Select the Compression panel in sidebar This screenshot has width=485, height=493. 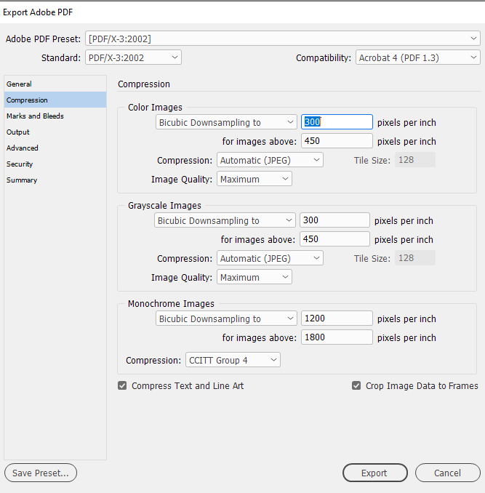[55, 100]
